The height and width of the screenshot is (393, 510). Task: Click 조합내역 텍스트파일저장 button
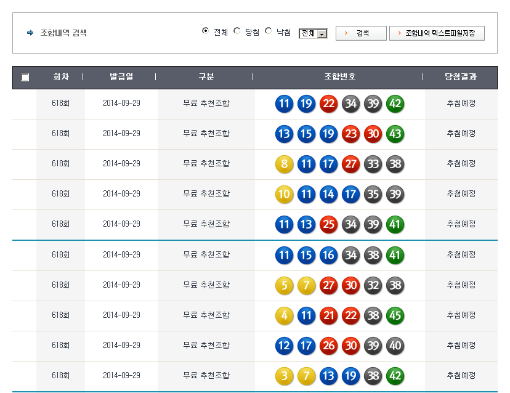[x=437, y=33]
